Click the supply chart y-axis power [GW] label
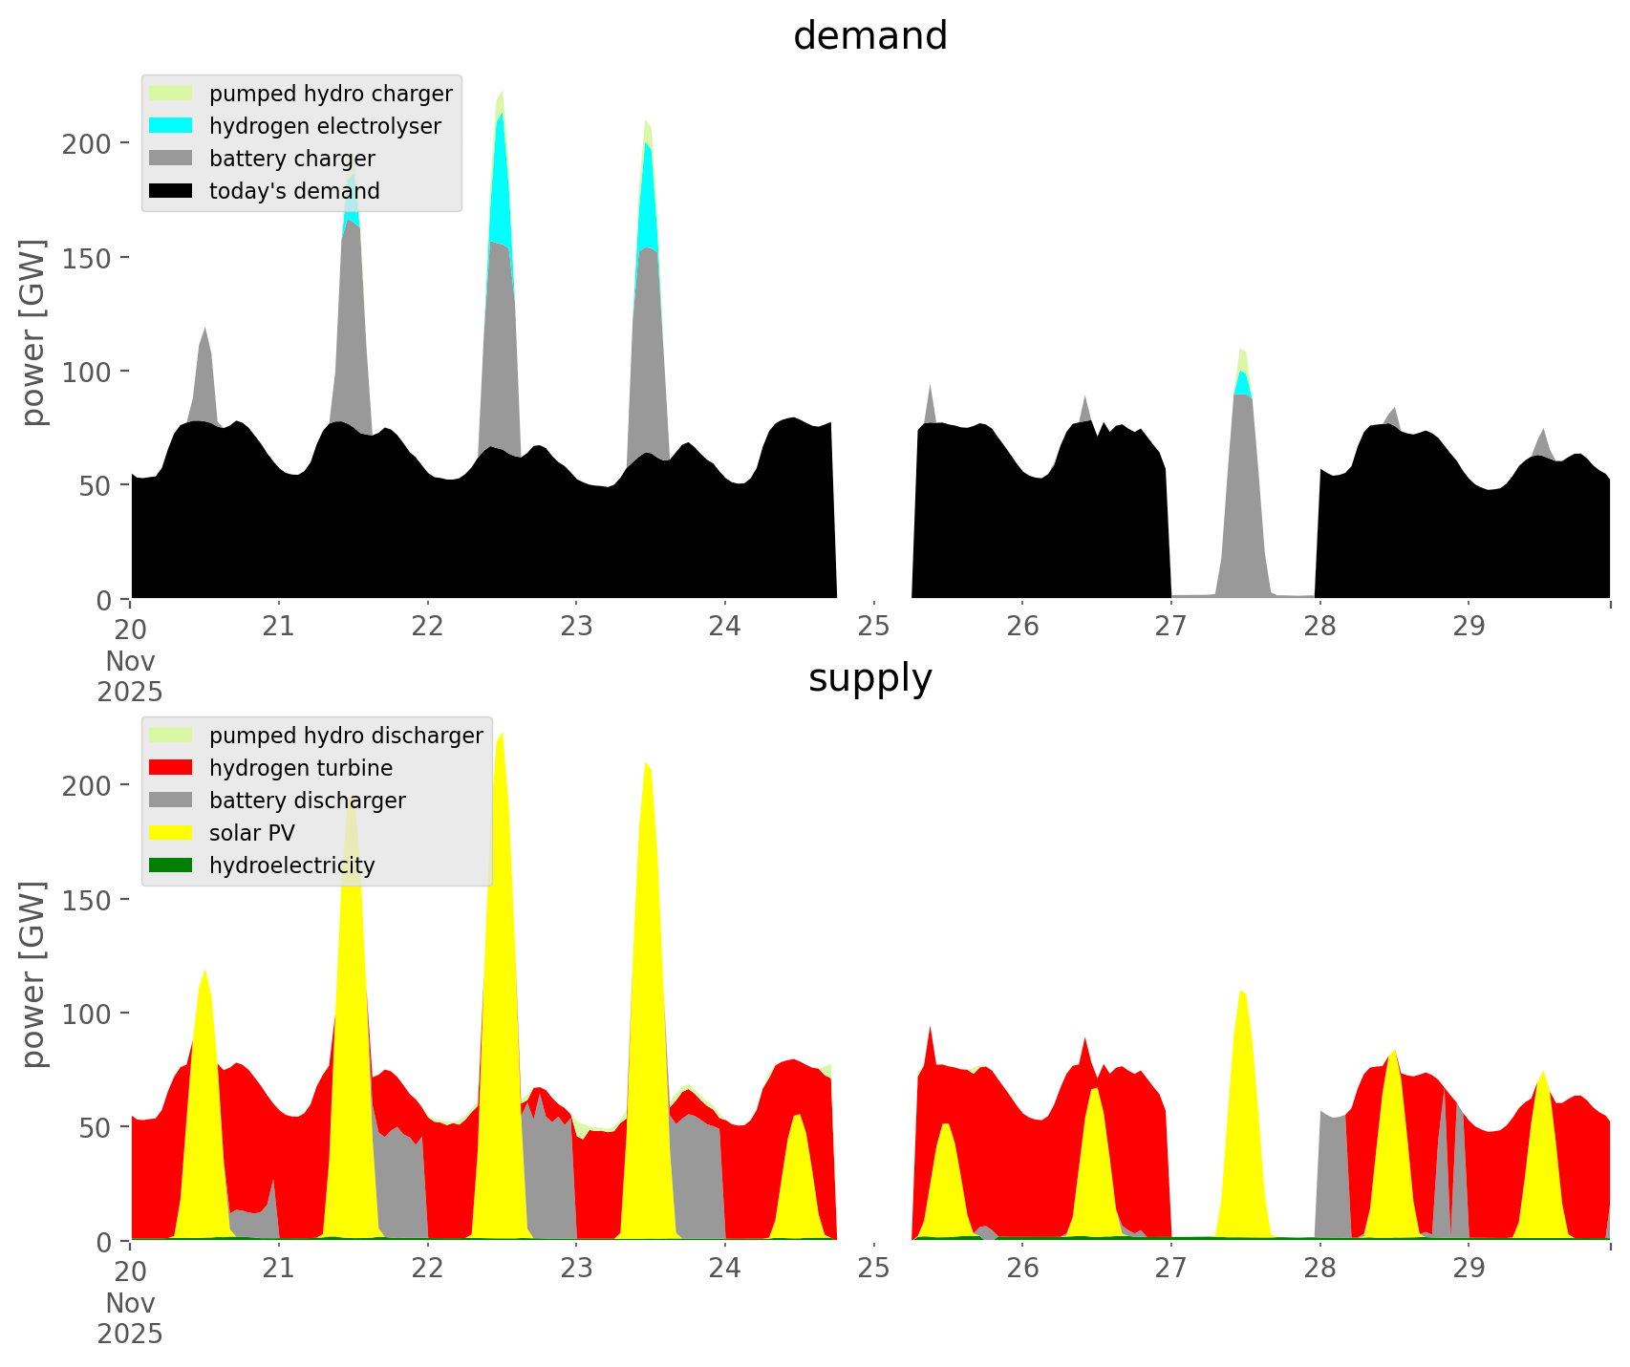1630x1367 pixels. (x=33, y=974)
